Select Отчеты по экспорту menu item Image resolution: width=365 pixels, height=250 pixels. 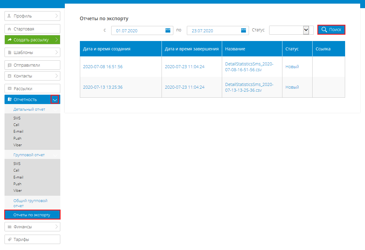[32, 215]
